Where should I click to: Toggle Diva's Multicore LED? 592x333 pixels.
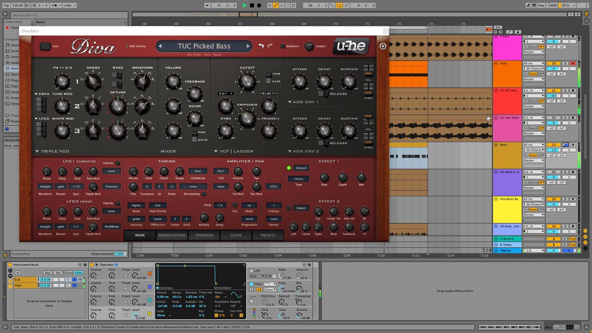(283, 46)
